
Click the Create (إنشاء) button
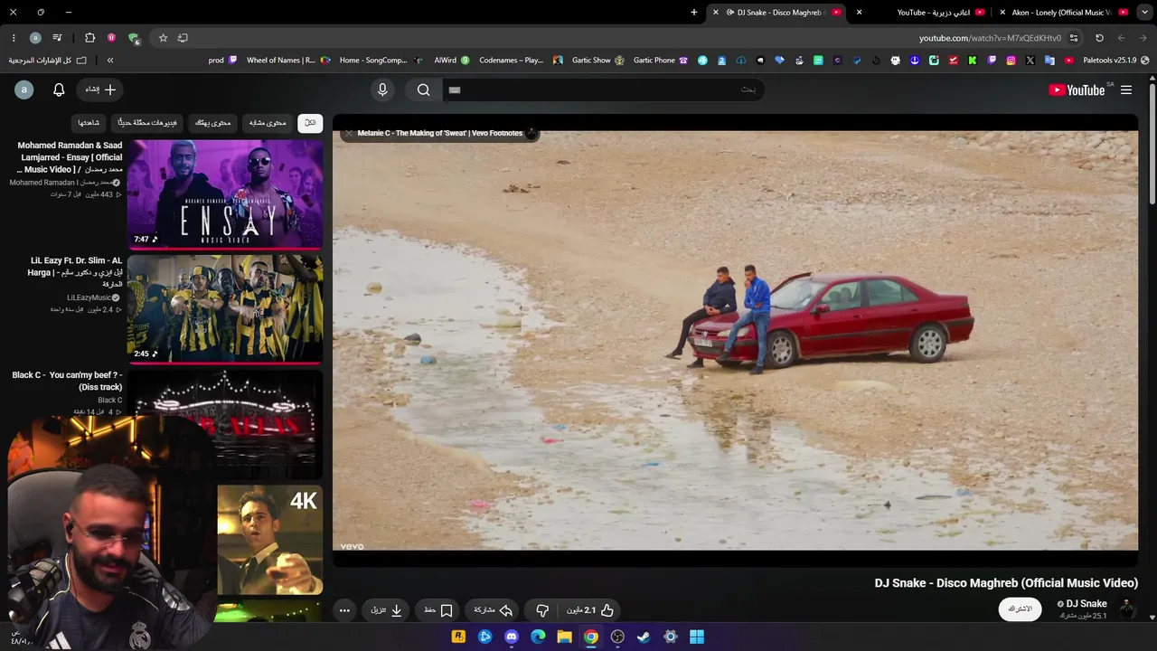coord(100,90)
